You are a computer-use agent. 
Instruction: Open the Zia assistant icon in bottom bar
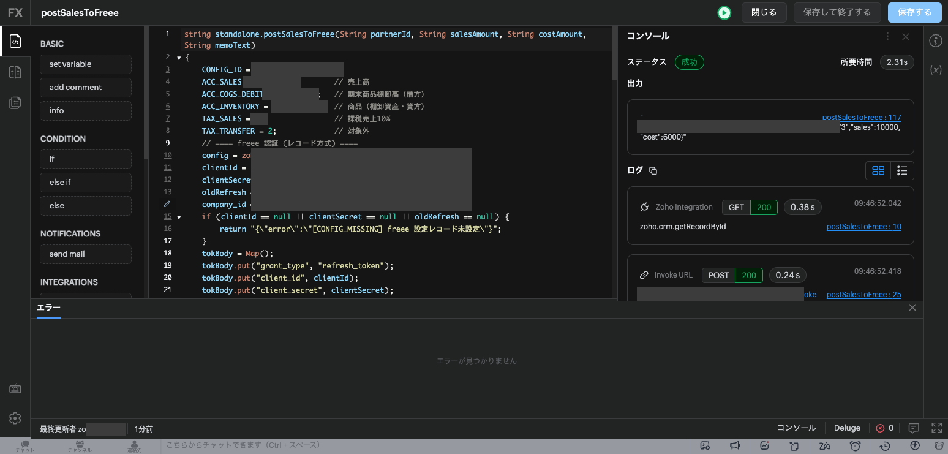click(x=825, y=445)
